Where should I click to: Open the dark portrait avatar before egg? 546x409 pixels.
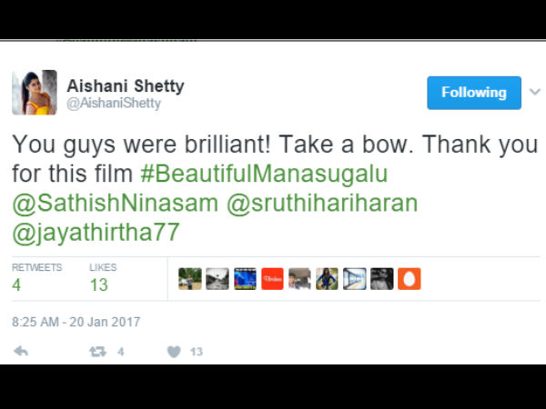click(381, 279)
